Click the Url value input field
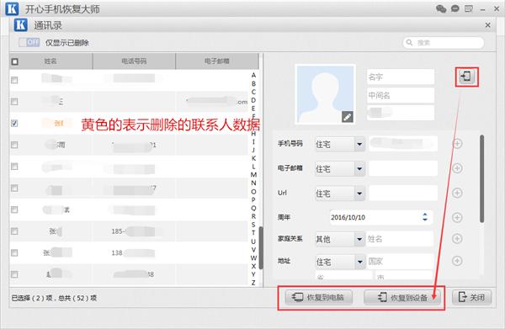505x329 pixels. coord(403,193)
